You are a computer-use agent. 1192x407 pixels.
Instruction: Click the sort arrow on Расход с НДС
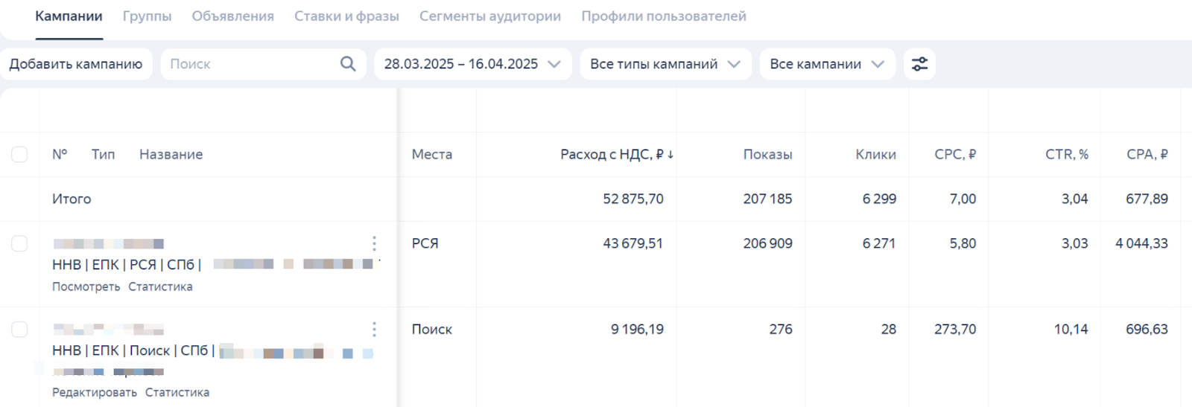tap(670, 155)
